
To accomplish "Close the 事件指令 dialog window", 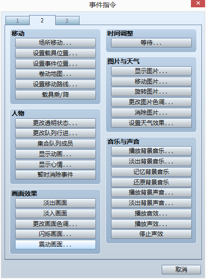I will (x=198, y=3).
